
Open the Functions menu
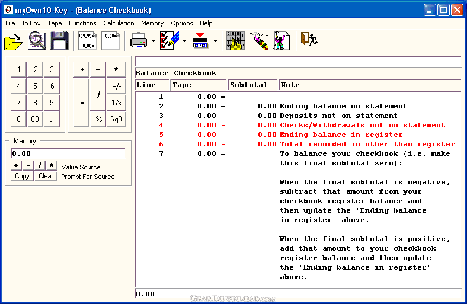(82, 23)
